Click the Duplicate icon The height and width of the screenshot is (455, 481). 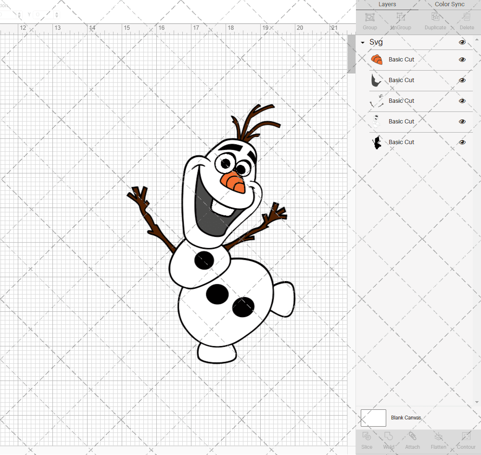click(x=435, y=17)
